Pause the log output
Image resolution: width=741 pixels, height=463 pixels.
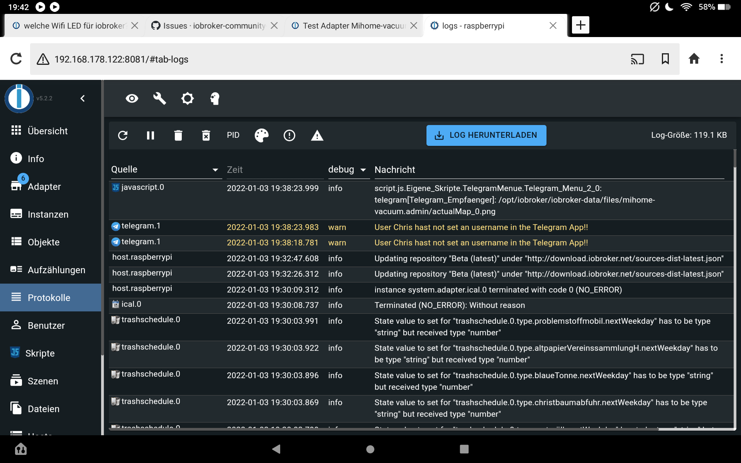click(x=151, y=135)
